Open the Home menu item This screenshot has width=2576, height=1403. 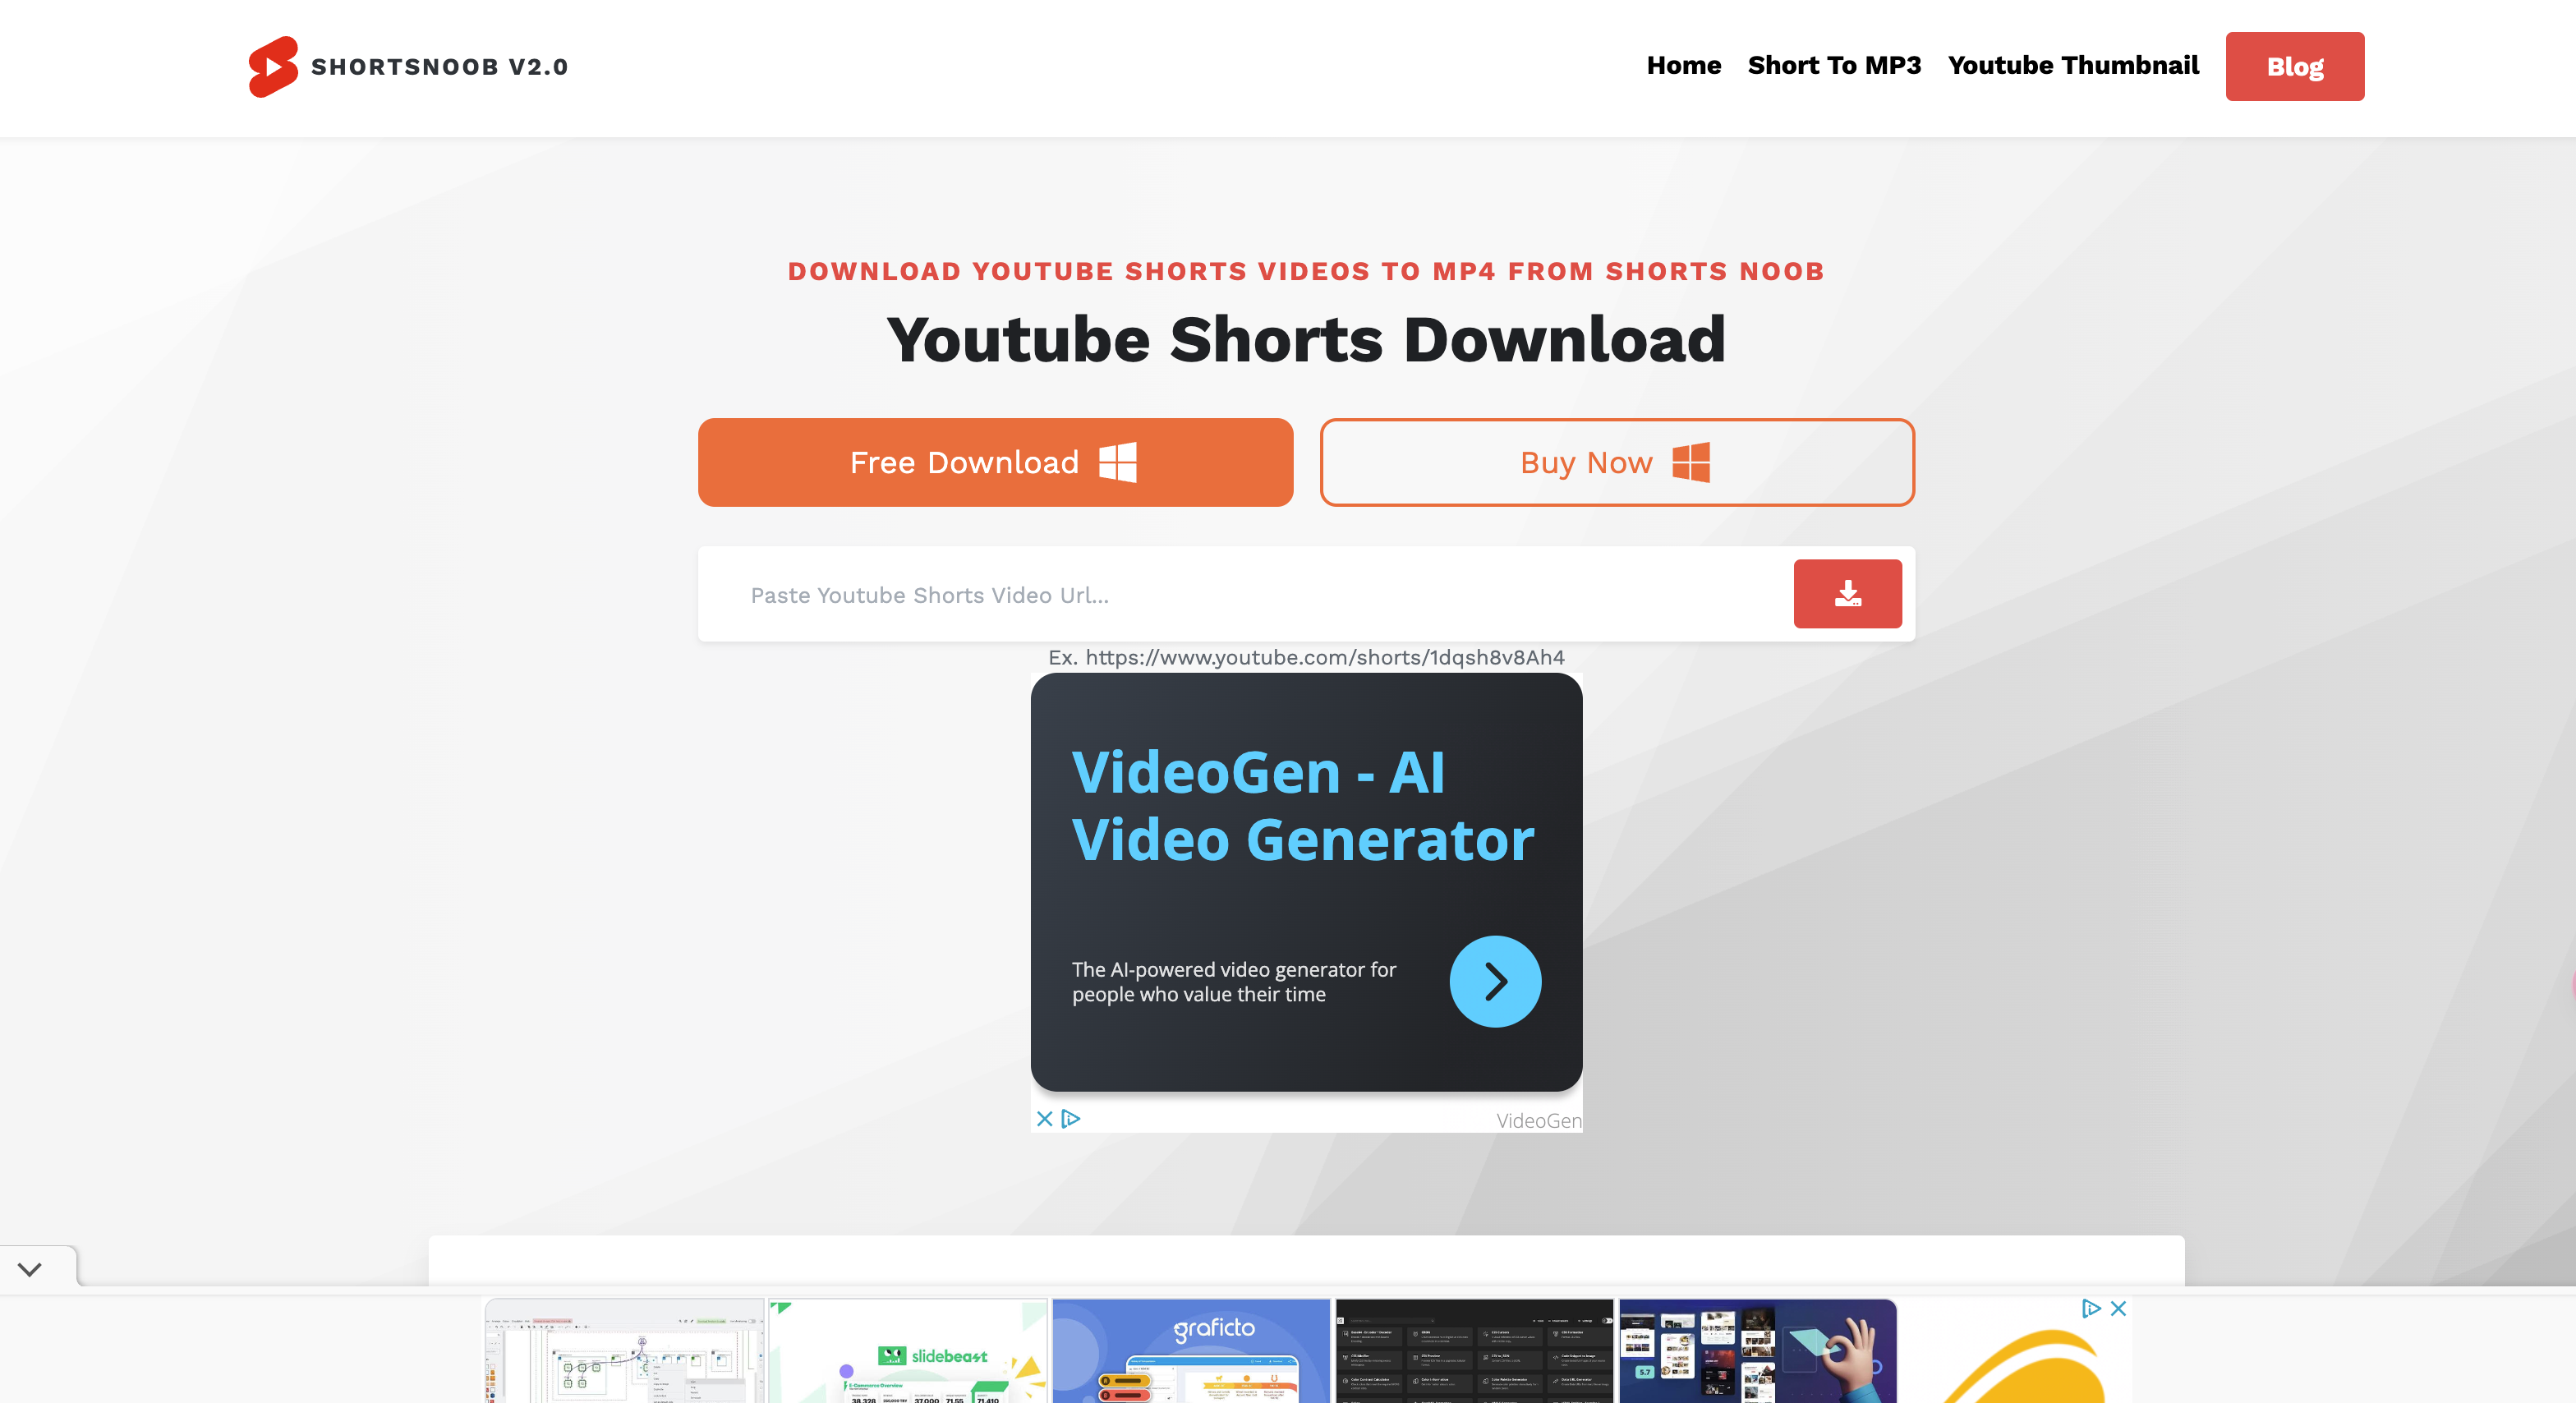coord(1683,66)
